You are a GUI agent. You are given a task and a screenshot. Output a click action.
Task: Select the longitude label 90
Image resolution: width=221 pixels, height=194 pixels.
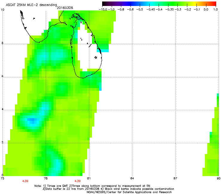tap(219, 178)
